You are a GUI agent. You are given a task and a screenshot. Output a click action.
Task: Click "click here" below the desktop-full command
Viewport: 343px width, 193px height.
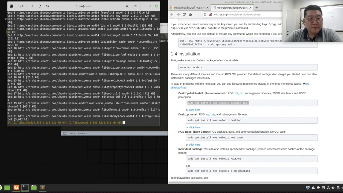tap(195, 110)
